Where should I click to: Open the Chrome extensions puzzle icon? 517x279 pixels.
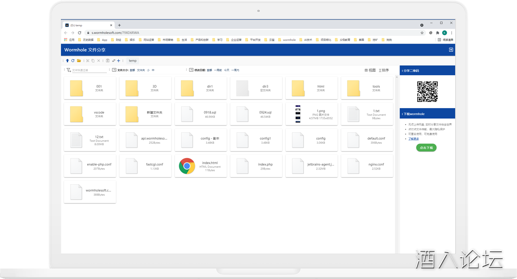point(437,33)
